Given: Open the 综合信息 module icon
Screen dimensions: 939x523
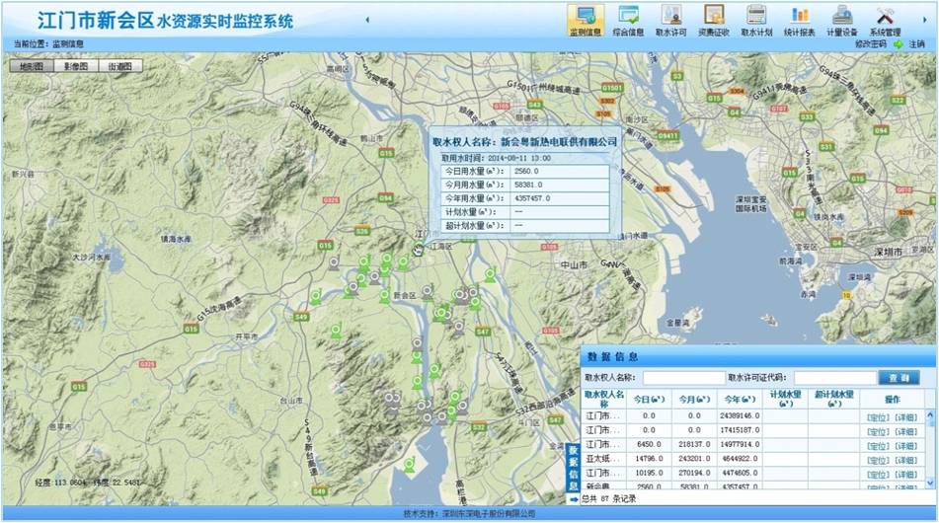Looking at the screenshot, I should click(628, 20).
